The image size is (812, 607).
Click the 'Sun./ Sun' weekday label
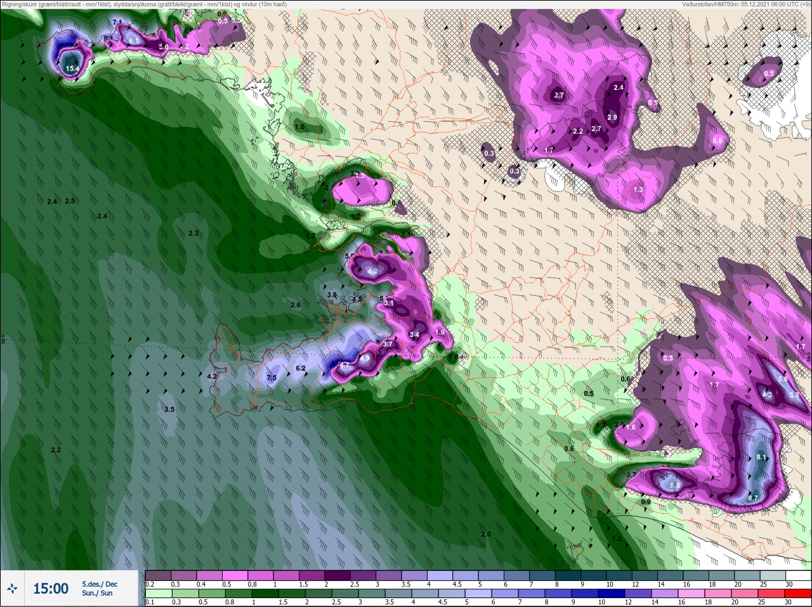[97, 593]
